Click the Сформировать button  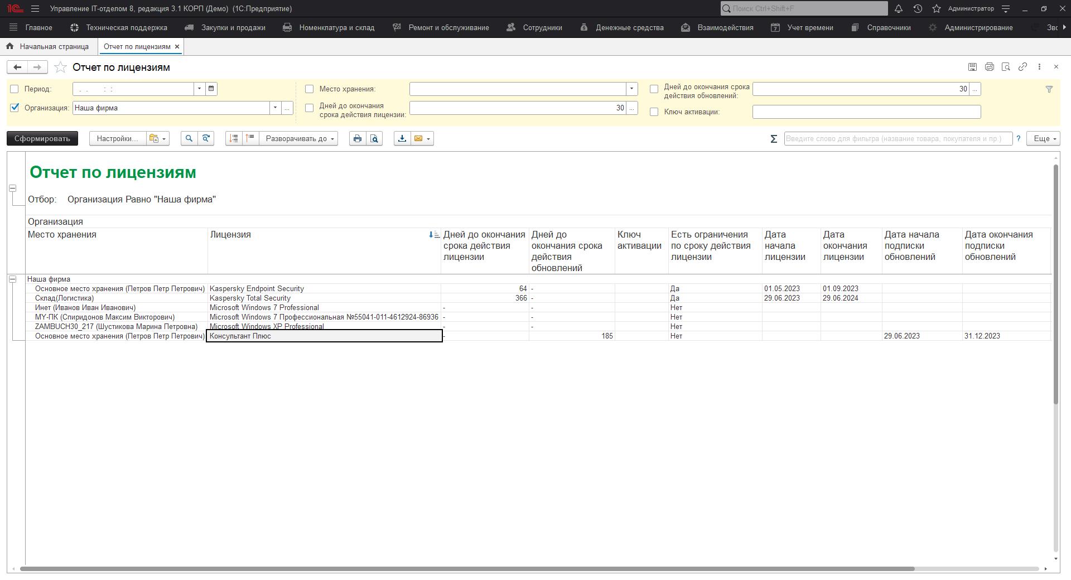pos(42,139)
